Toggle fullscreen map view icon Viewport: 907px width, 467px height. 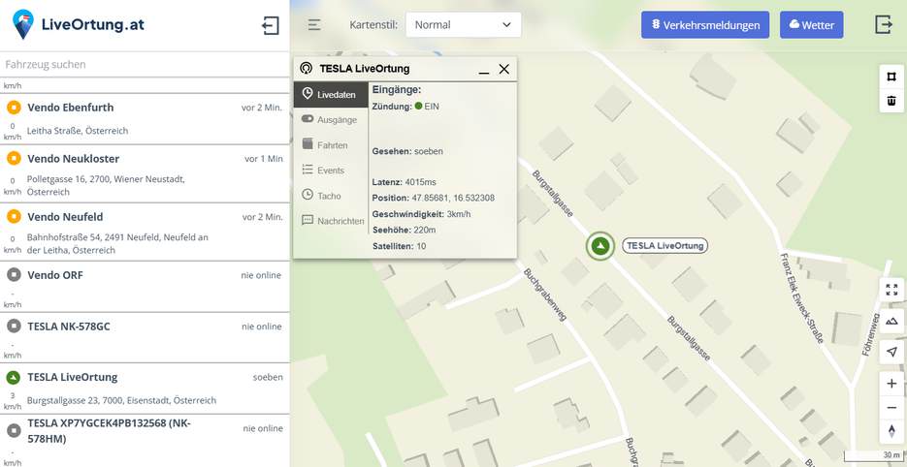(x=891, y=290)
